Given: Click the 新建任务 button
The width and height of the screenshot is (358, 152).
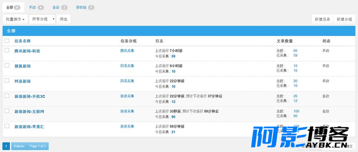Looking at the screenshot, I should [x=323, y=19].
